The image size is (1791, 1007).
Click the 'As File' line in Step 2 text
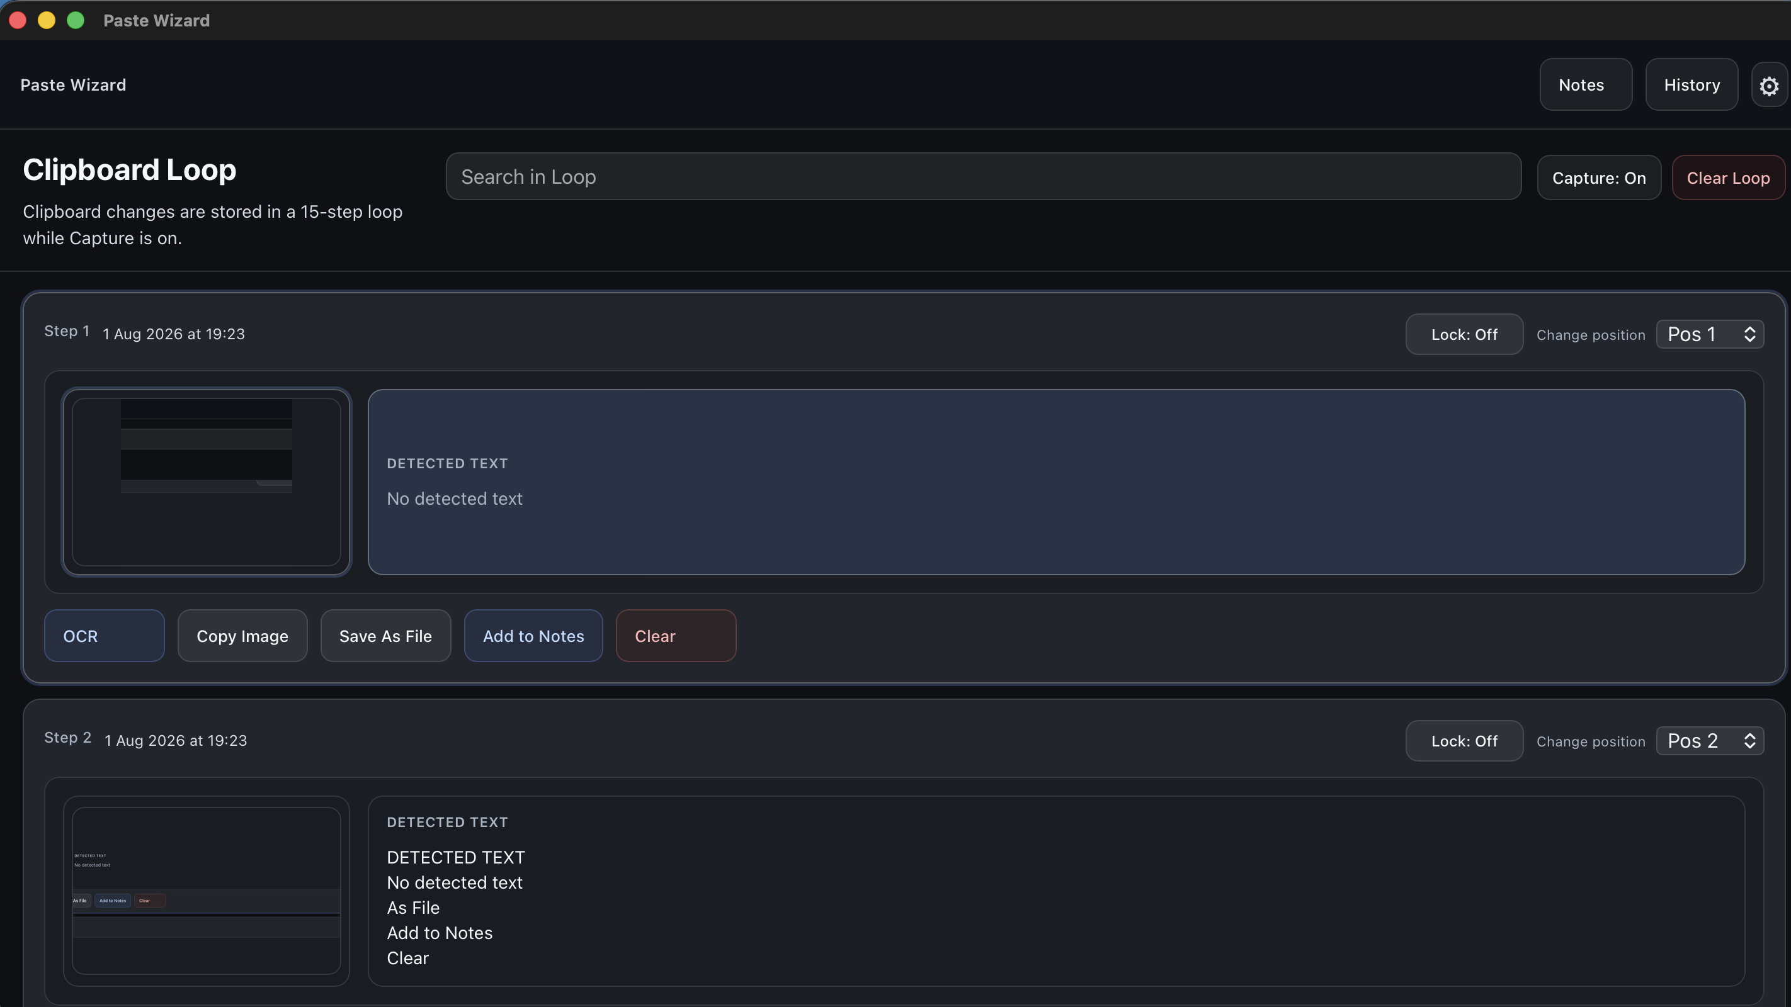(x=413, y=908)
